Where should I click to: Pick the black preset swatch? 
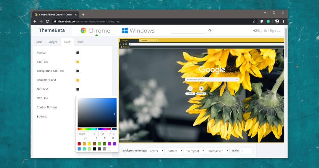coord(94,149)
